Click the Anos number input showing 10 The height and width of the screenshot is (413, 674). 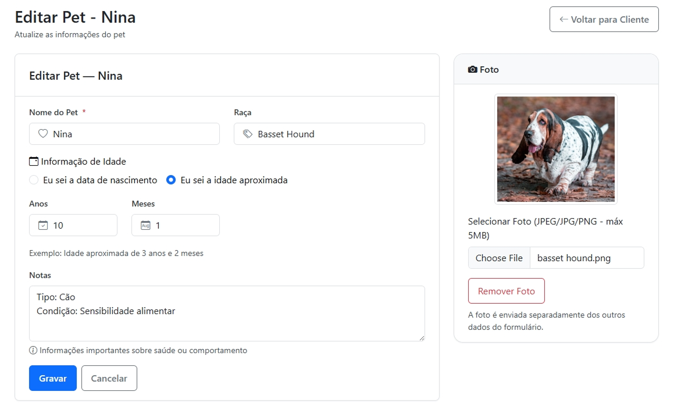[81, 225]
